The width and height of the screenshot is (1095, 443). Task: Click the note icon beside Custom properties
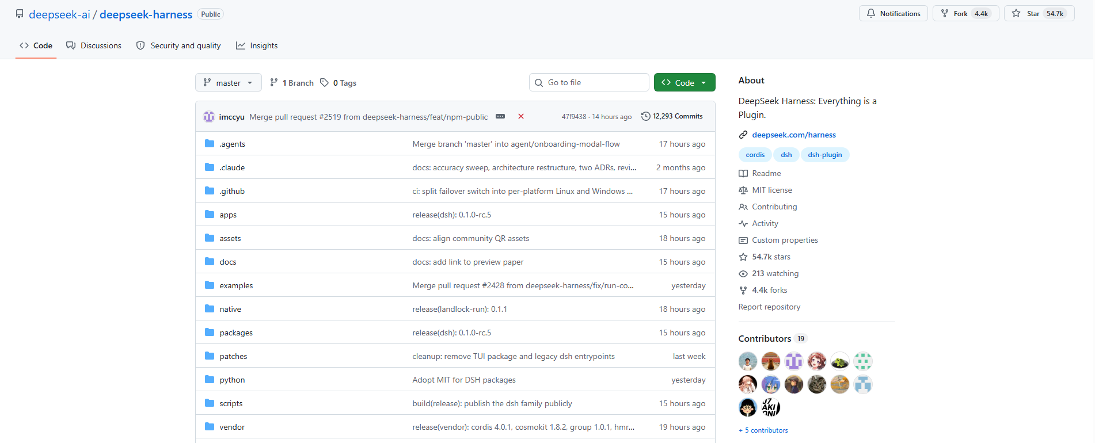[743, 240]
